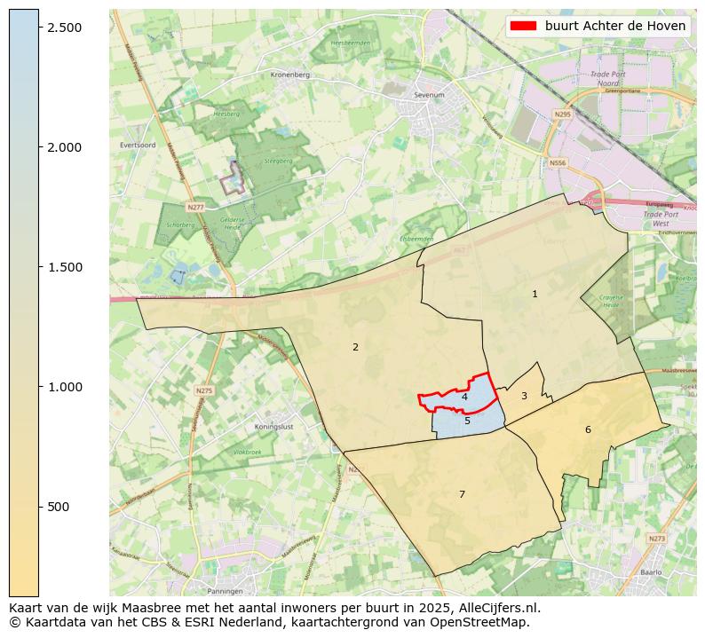Click the N556 road shield

tap(558, 163)
